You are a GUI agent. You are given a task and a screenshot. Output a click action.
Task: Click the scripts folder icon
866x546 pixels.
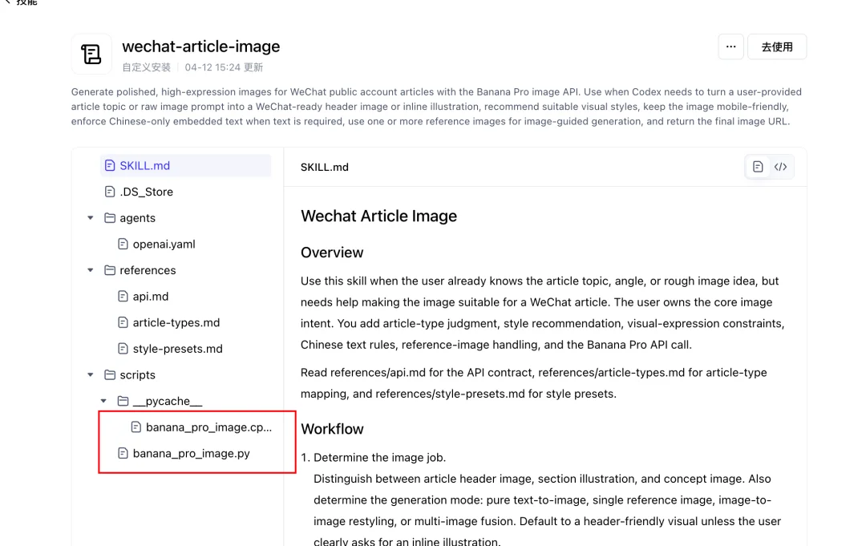point(110,375)
